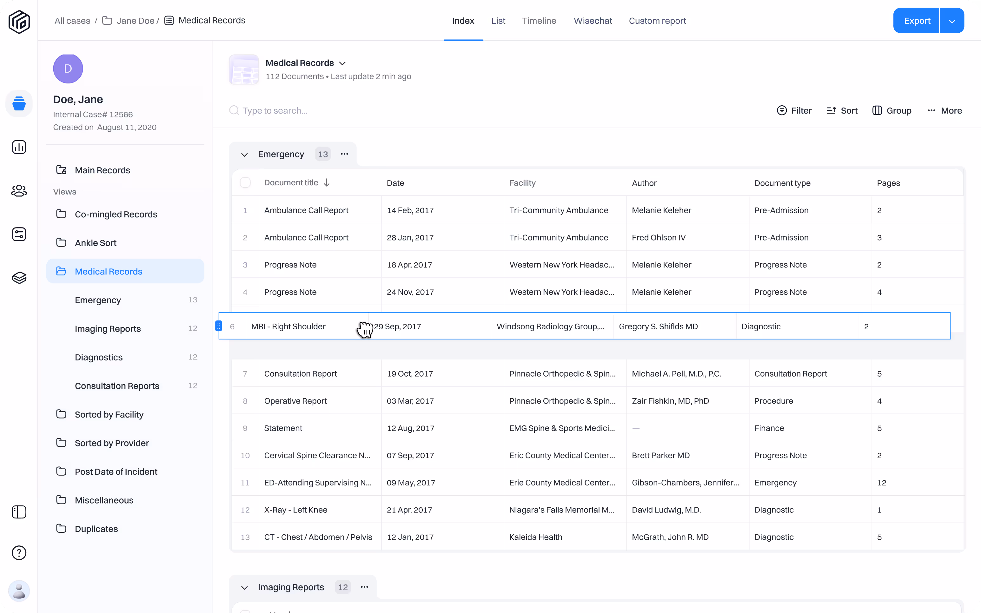Click the drag handle on MRI row
This screenshot has width=981, height=613.
point(218,326)
